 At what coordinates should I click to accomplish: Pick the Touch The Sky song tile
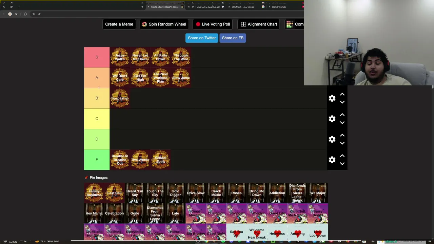155,193
